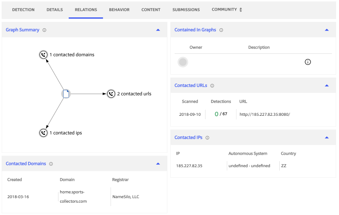Click the contacted domains node icon

click(43, 55)
